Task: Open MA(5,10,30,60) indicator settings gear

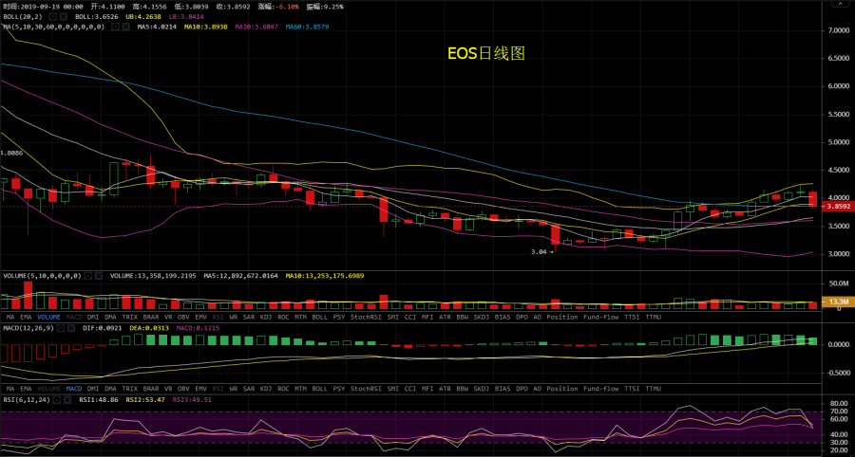Action: tap(115, 27)
